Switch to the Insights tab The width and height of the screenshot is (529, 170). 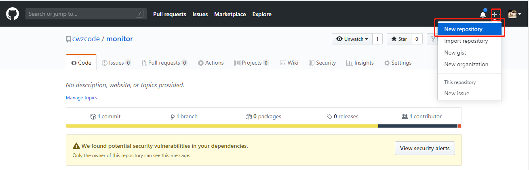click(360, 63)
